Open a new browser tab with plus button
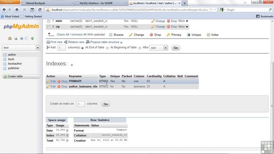This screenshot has width=274, height=154. click(185, 3)
